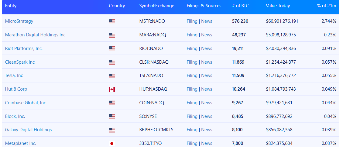The image size is (343, 147).
Task: Click the Value Today column header
Action: tap(278, 6)
